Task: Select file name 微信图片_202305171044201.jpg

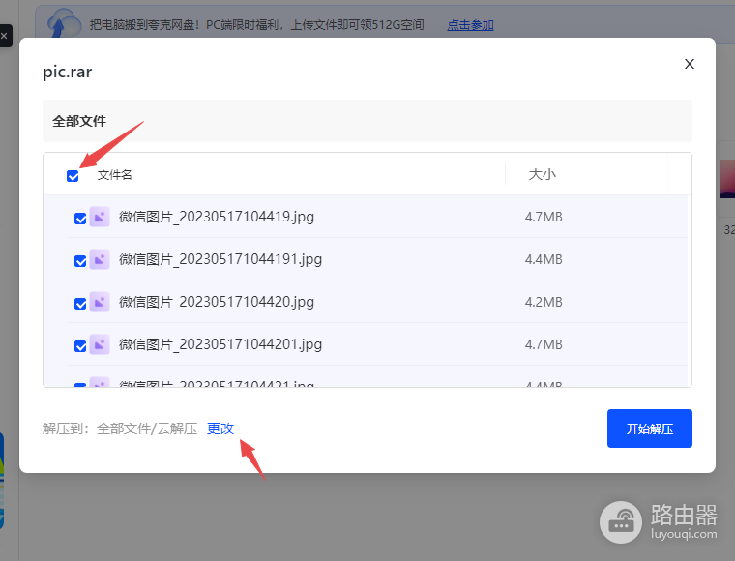Action: tap(220, 344)
